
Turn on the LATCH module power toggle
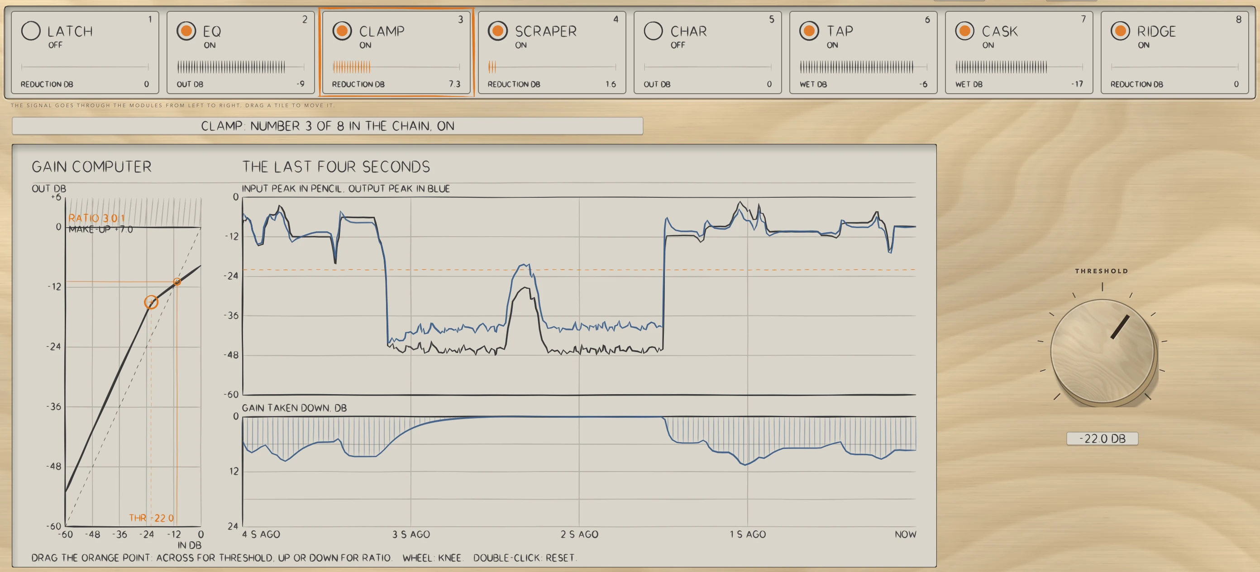pyautogui.click(x=31, y=31)
